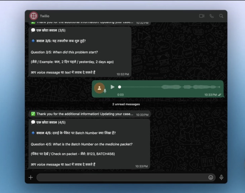245x193 pixels.
Task: Click the sender avatar on voice message
Action: click(99, 88)
